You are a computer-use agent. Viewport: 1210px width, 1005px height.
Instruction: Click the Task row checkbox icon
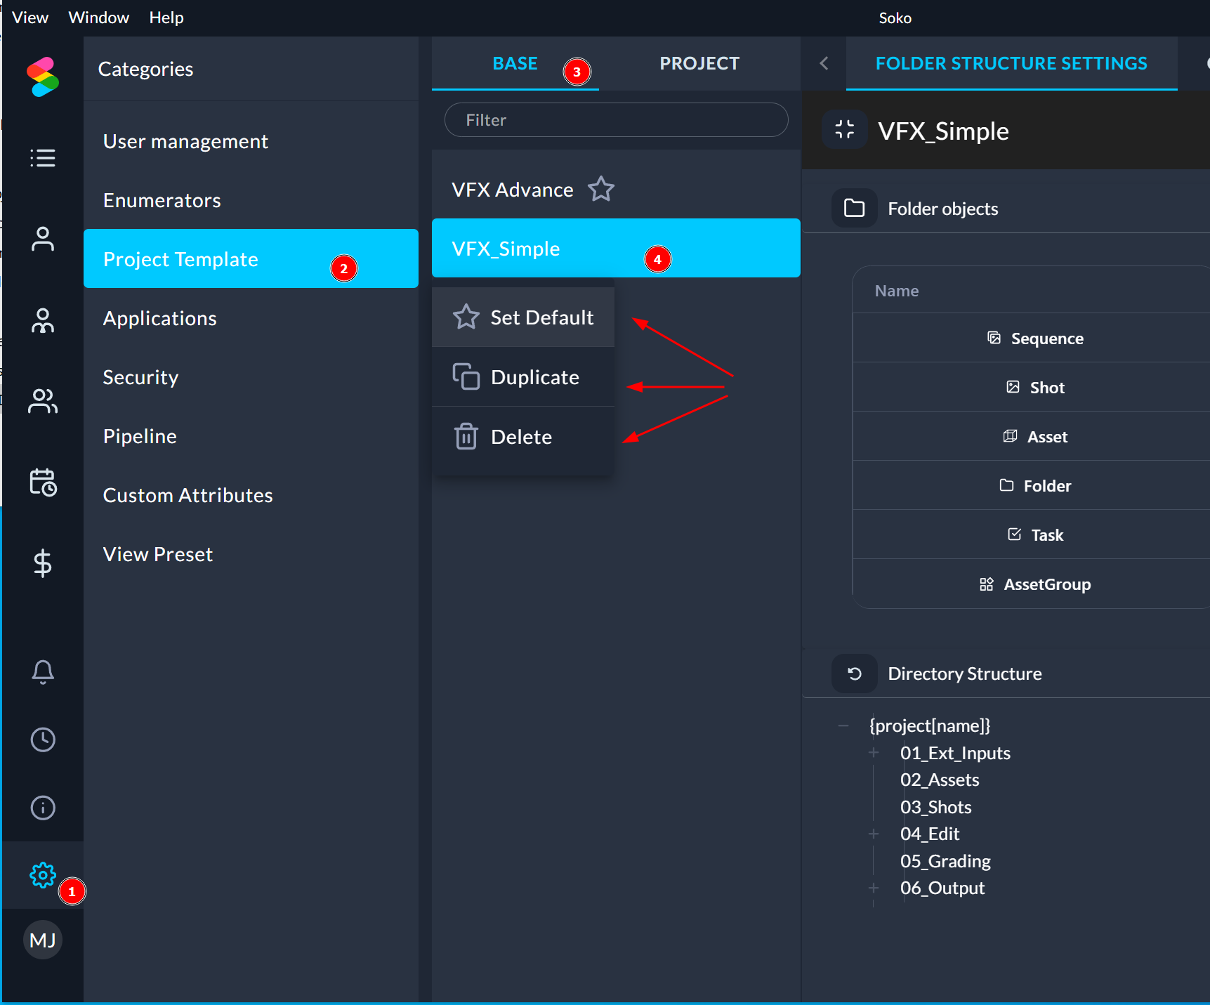point(1015,534)
